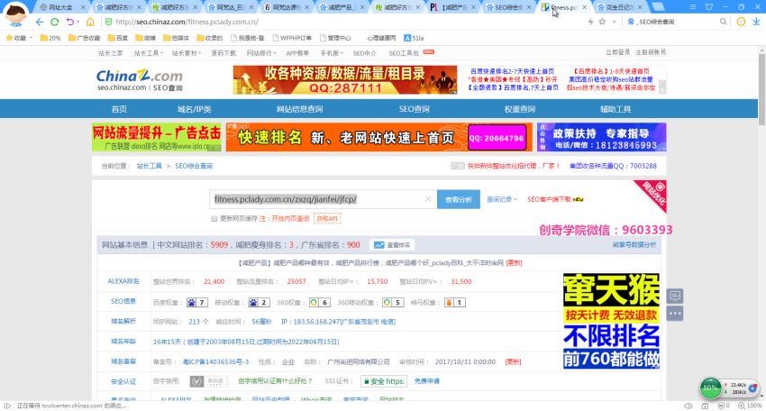The width and height of the screenshot is (766, 411).
Task: Click the browser address bar
Action: [342, 22]
